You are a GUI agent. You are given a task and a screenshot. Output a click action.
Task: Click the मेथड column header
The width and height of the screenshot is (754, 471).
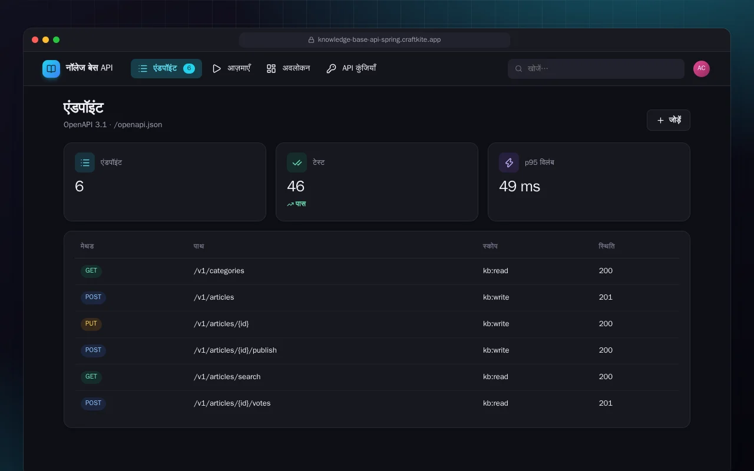click(87, 246)
